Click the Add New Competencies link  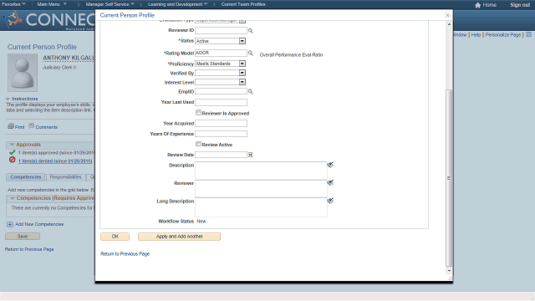(39, 224)
